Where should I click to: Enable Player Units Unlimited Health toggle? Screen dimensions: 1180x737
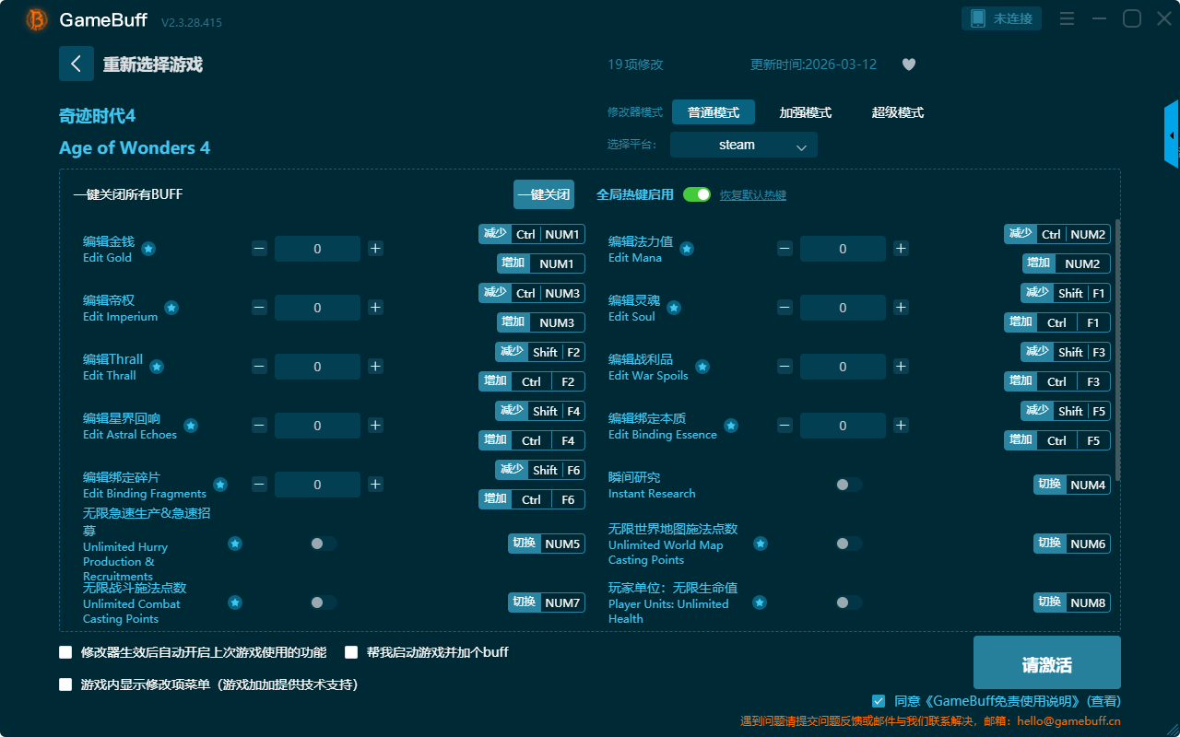[x=849, y=602]
